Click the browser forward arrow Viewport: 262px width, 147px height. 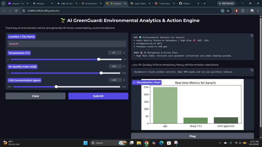click(x=10, y=11)
